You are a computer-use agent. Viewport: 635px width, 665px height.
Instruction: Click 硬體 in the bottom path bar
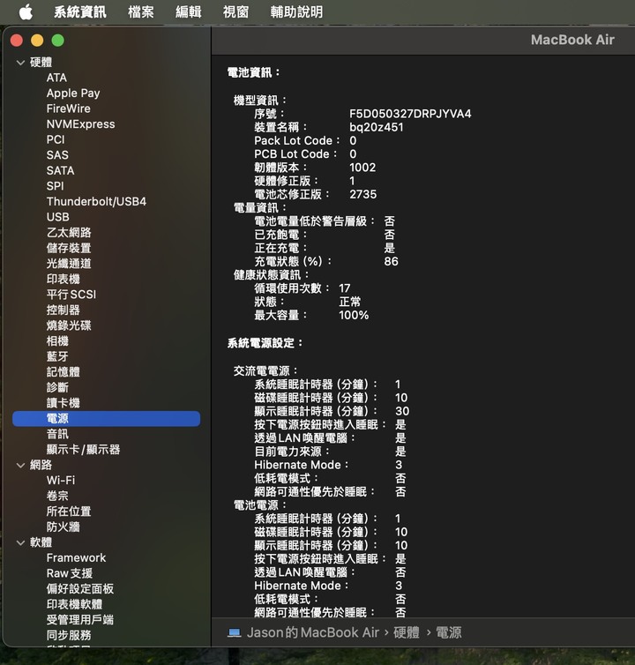[407, 632]
